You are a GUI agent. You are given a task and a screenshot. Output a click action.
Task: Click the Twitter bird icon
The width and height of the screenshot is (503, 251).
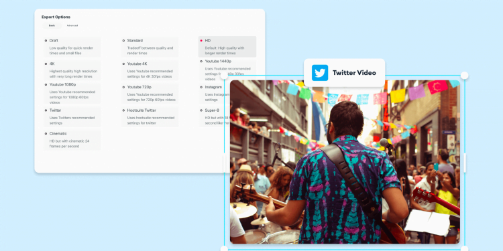click(320, 73)
